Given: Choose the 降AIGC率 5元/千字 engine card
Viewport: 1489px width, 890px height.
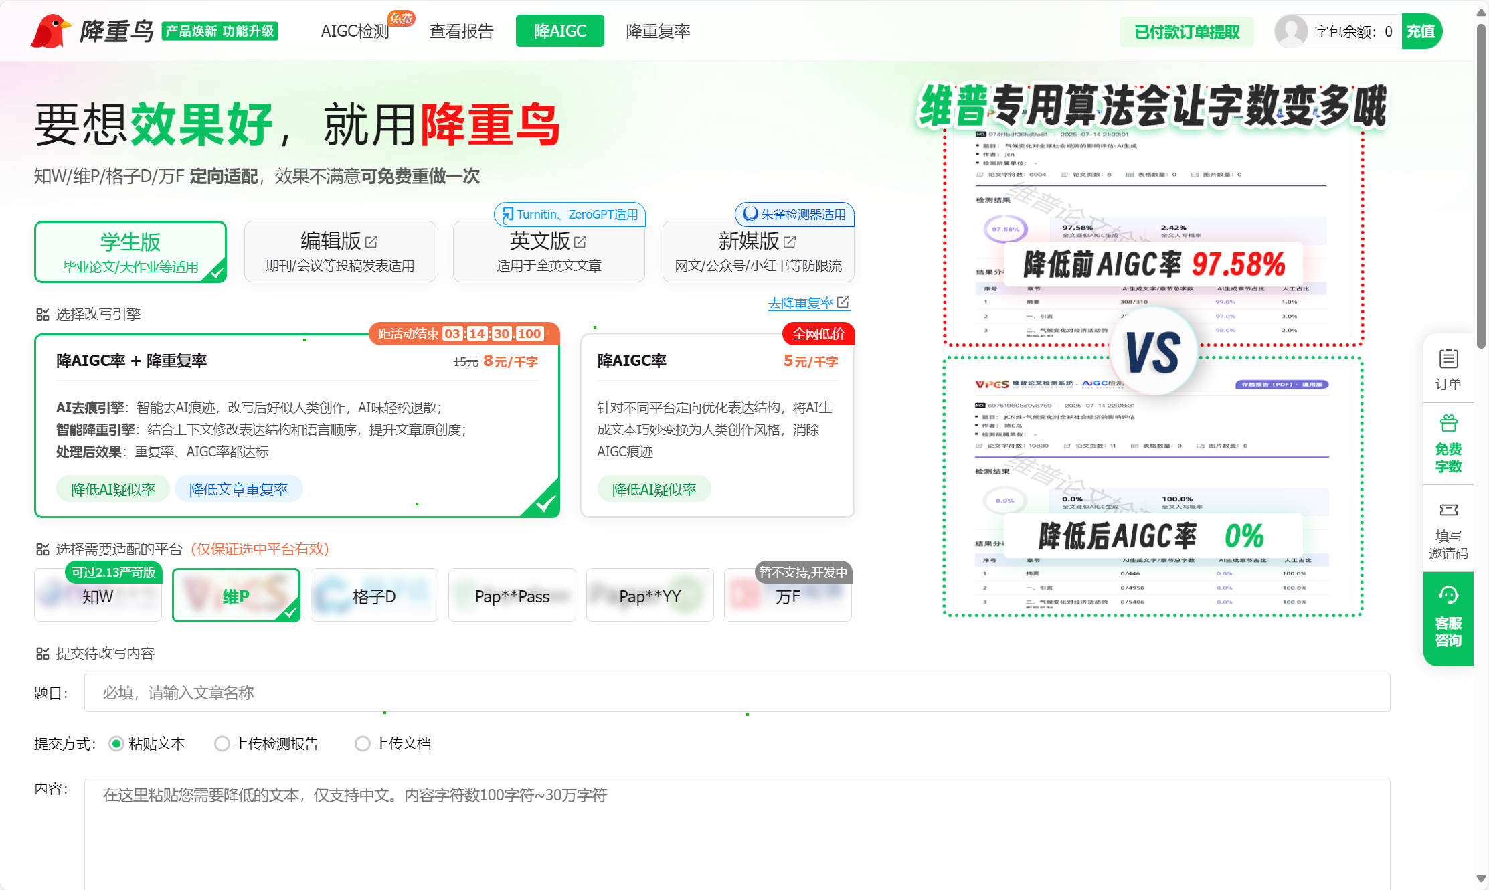Looking at the screenshot, I should pos(717,425).
